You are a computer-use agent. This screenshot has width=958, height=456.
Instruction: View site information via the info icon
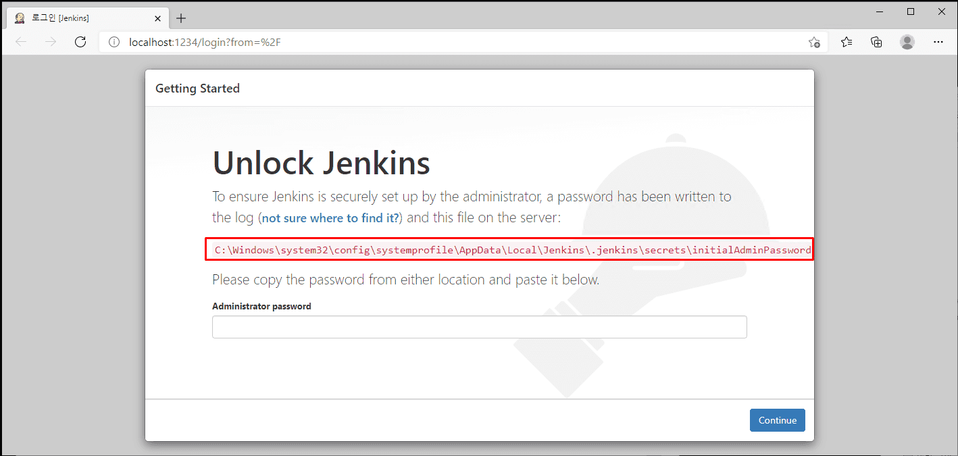[114, 42]
